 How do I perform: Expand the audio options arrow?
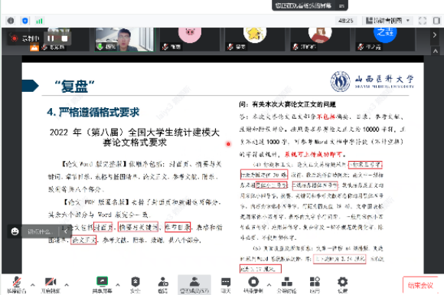coord(33,284)
